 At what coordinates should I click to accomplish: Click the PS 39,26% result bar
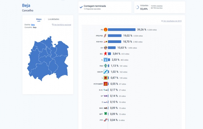pyautogui.click(x=122, y=29)
